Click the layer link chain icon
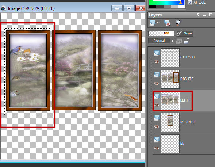This screenshot has width=215, height=167. pyautogui.click(x=179, y=33)
